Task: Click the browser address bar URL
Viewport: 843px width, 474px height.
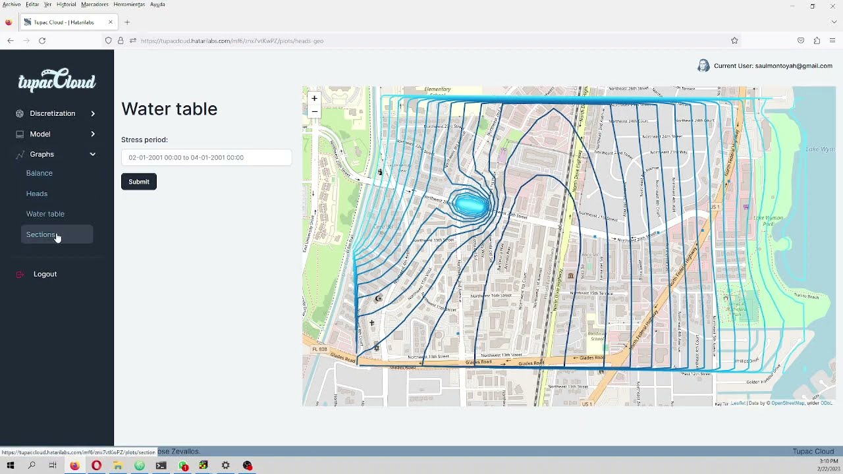Action: (232, 41)
